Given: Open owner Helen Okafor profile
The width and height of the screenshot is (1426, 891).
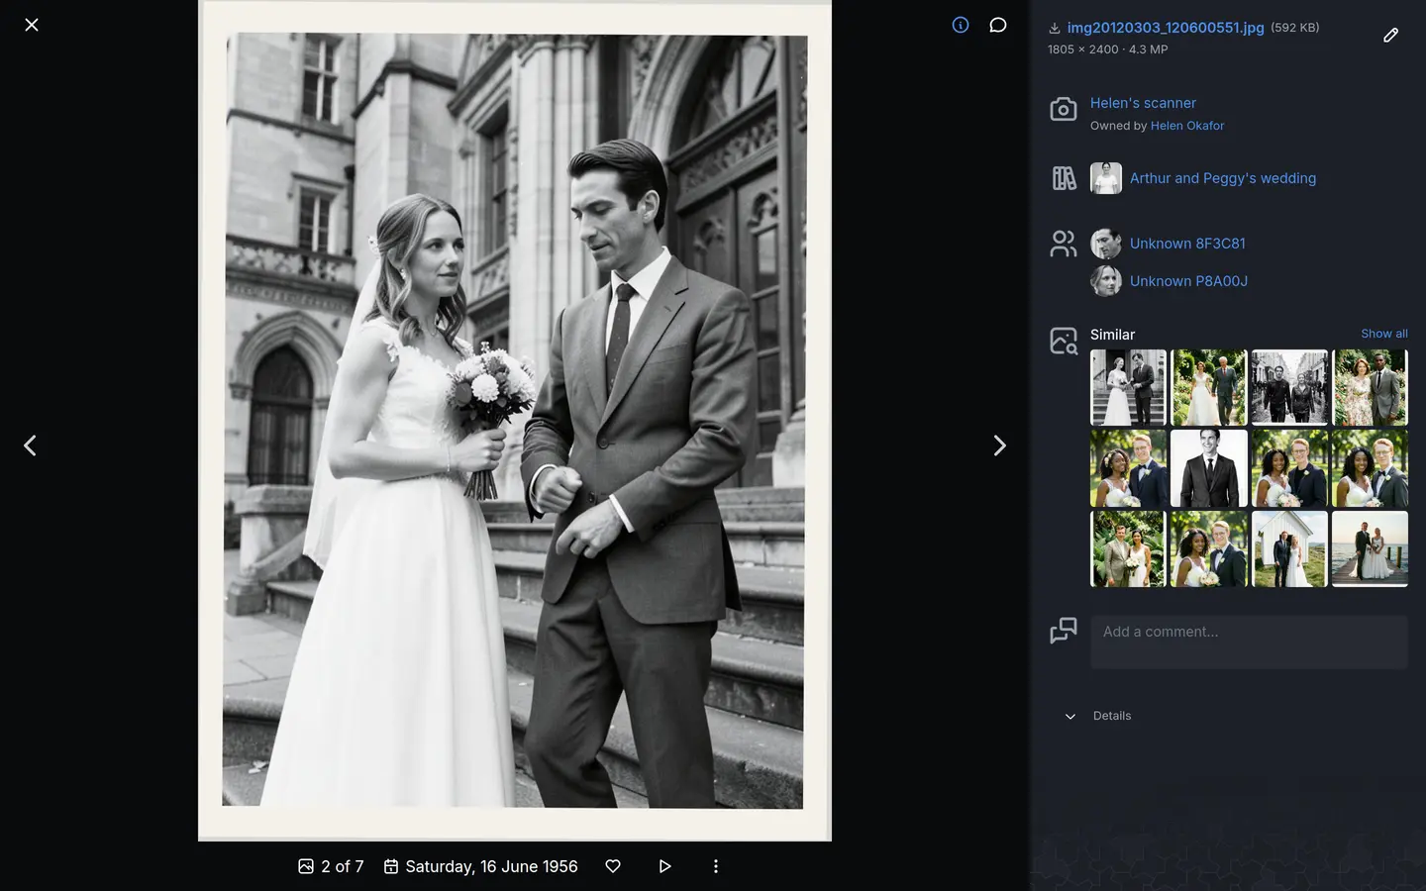Looking at the screenshot, I should pyautogui.click(x=1187, y=126).
